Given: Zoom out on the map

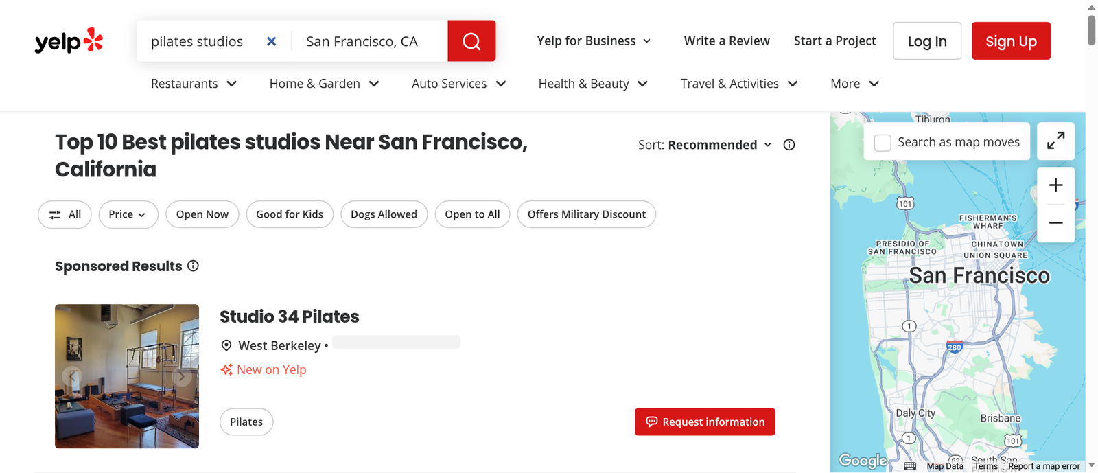Looking at the screenshot, I should [1055, 223].
